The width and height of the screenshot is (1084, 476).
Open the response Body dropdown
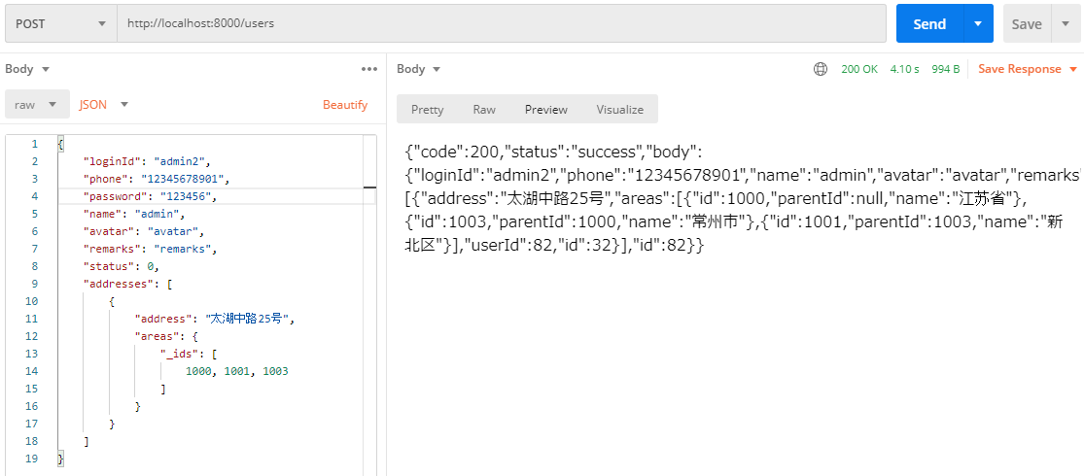point(419,69)
